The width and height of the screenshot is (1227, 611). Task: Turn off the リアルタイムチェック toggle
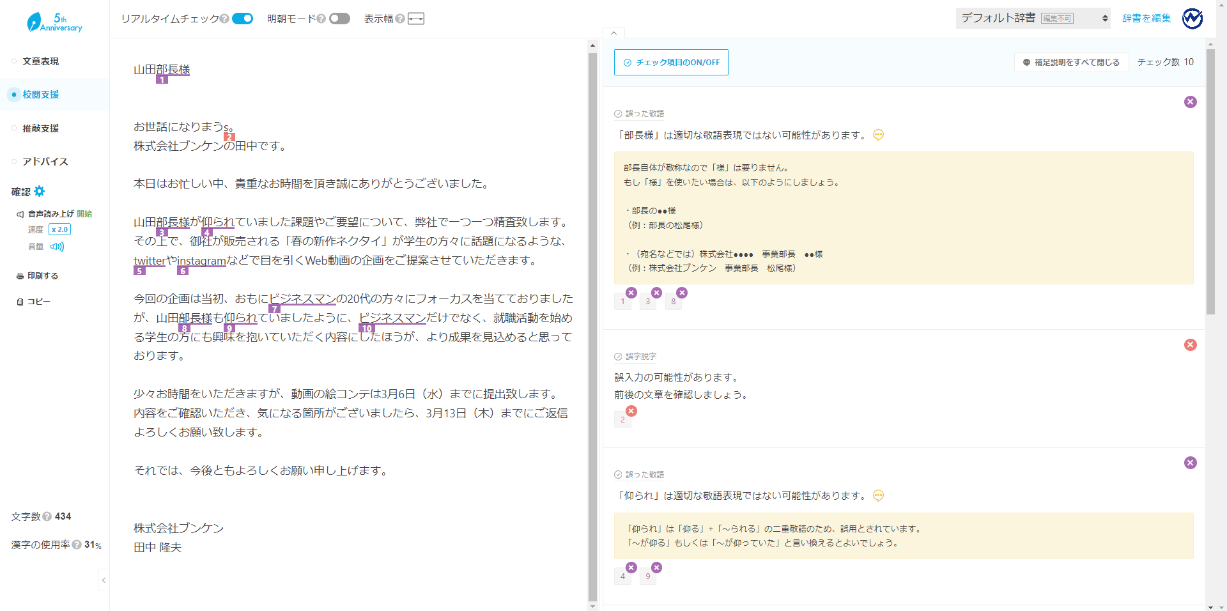242,19
